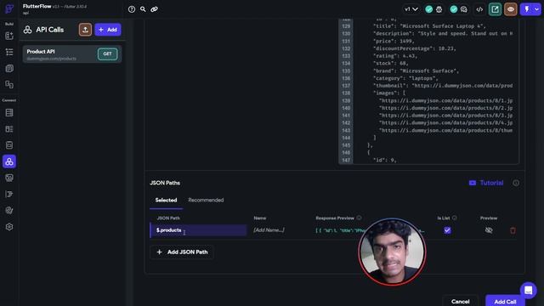Open the comments chat bubble icon
Viewport: 544px width, 306px height.
pyautogui.click(x=464, y=9)
